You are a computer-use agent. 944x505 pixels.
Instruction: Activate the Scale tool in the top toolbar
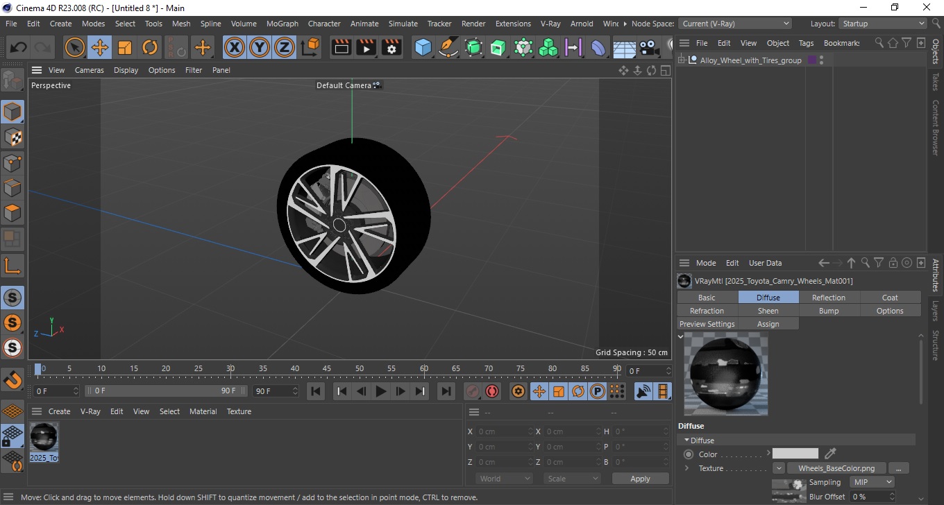click(125, 48)
